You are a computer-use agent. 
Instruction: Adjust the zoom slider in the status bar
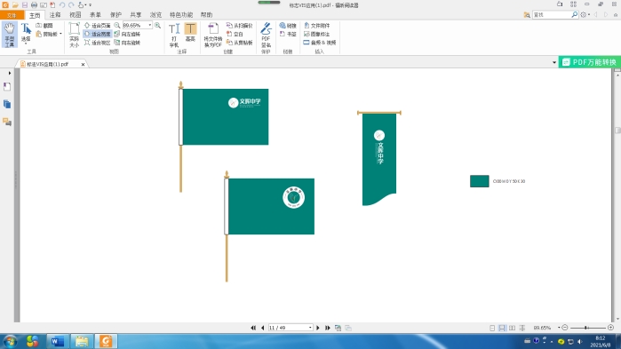click(x=587, y=328)
